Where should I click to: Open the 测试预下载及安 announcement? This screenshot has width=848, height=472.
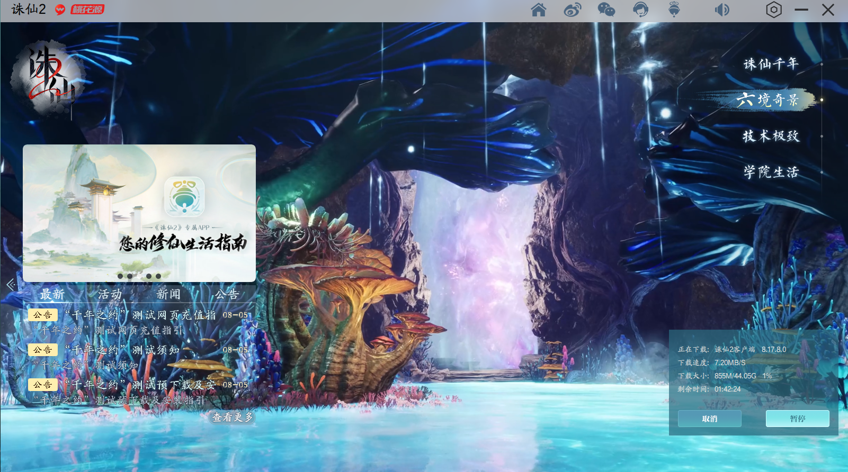click(140, 385)
